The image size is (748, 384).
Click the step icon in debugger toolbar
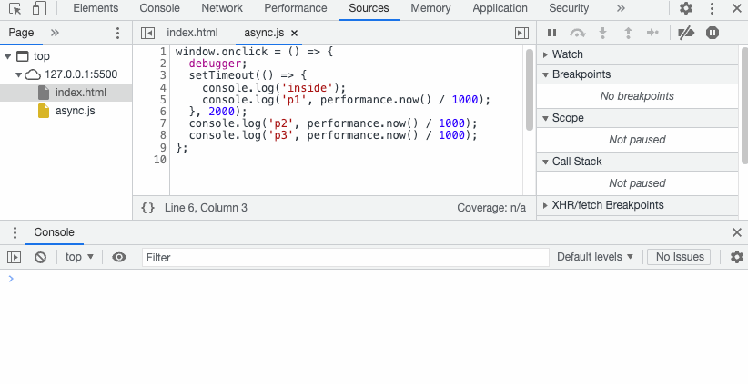pos(652,33)
